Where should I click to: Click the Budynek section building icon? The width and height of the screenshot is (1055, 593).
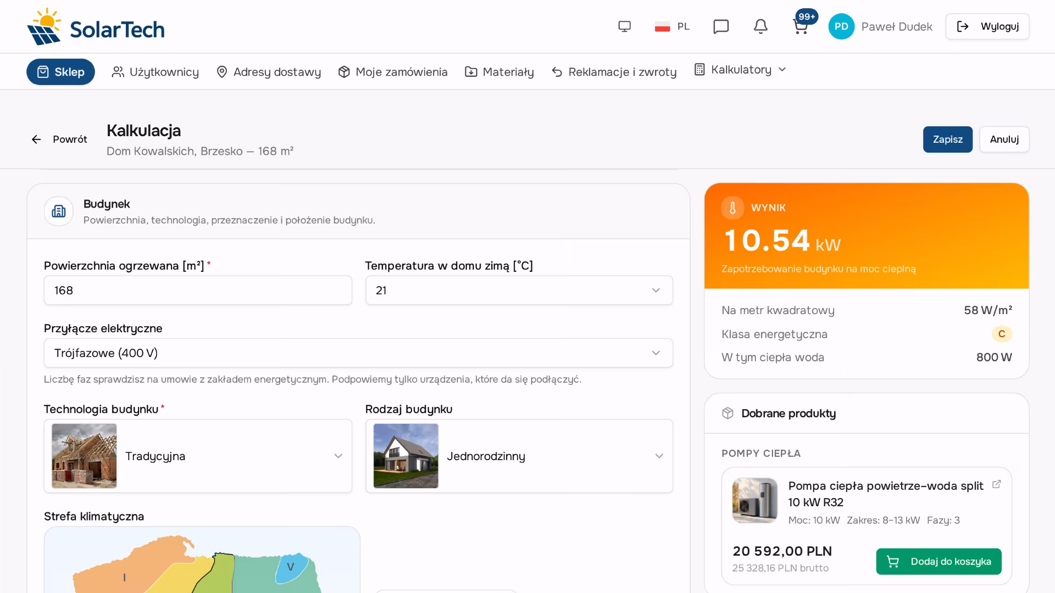point(59,211)
